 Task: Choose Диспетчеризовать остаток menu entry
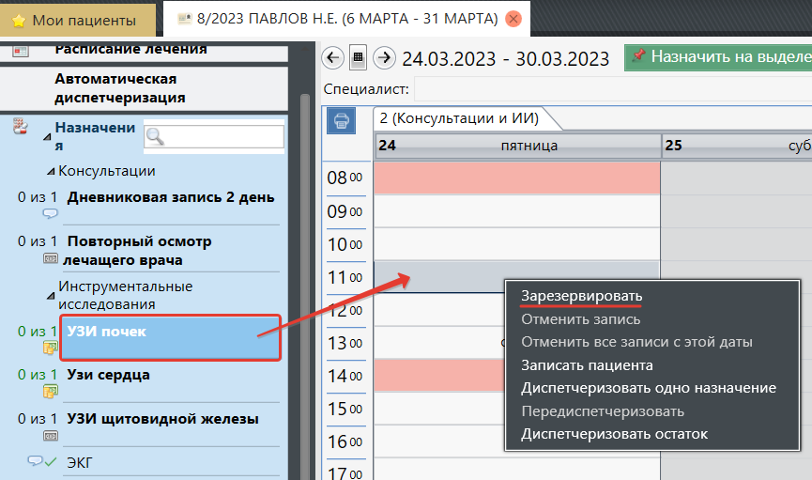614,434
